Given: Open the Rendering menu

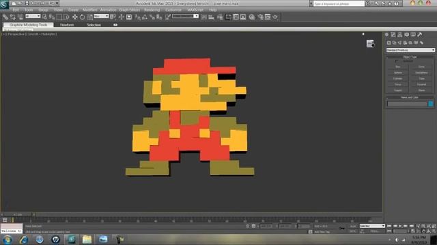Looking at the screenshot, I should pyautogui.click(x=152, y=10).
